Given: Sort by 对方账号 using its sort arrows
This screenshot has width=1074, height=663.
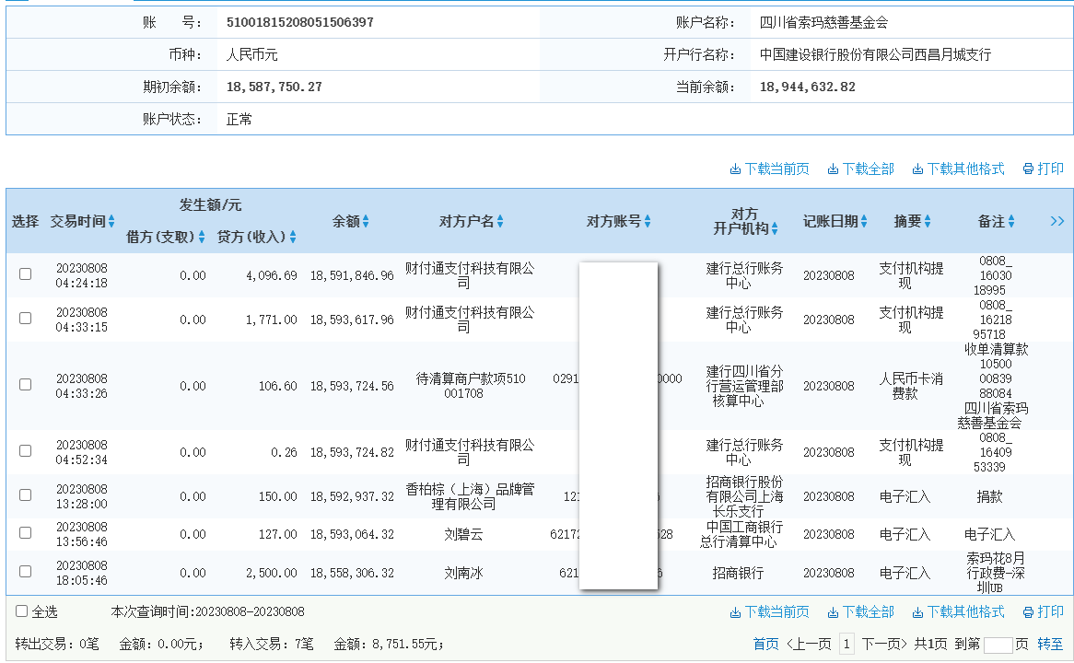Looking at the screenshot, I should click(648, 221).
